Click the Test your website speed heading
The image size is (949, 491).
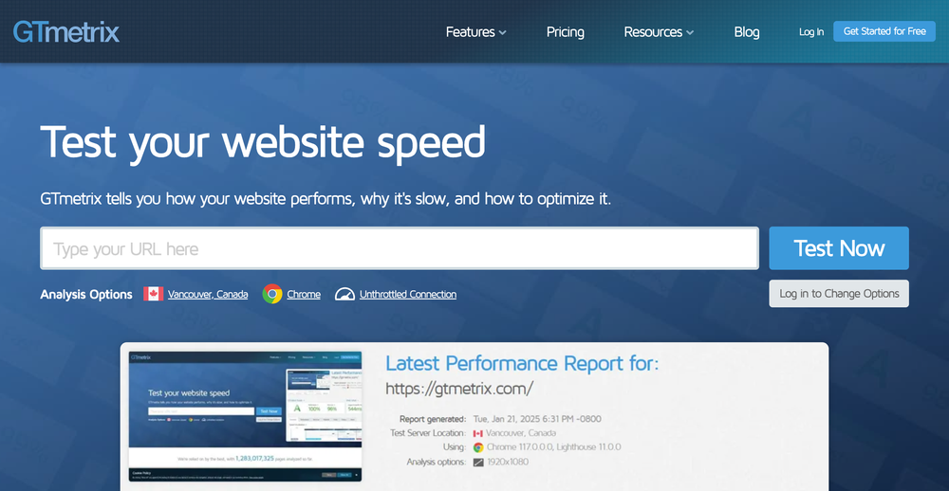263,143
